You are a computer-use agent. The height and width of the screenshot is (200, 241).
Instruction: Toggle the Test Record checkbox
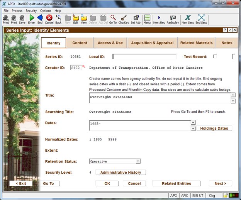[215, 57]
